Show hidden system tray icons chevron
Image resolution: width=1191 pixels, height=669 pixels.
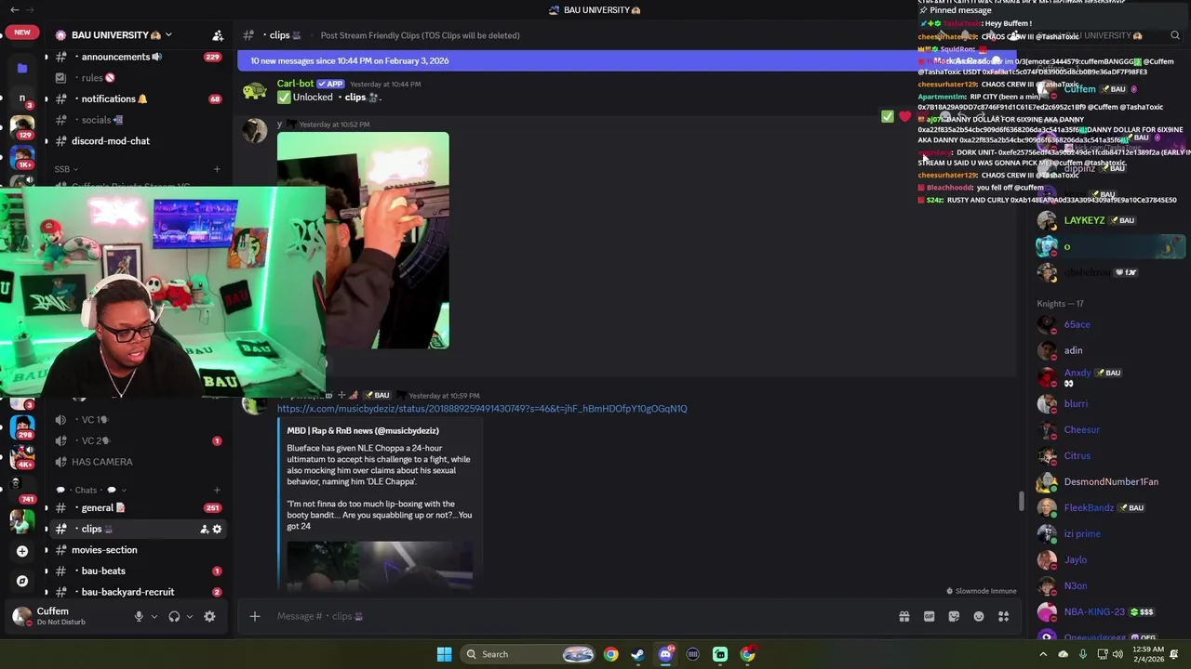click(x=1043, y=654)
